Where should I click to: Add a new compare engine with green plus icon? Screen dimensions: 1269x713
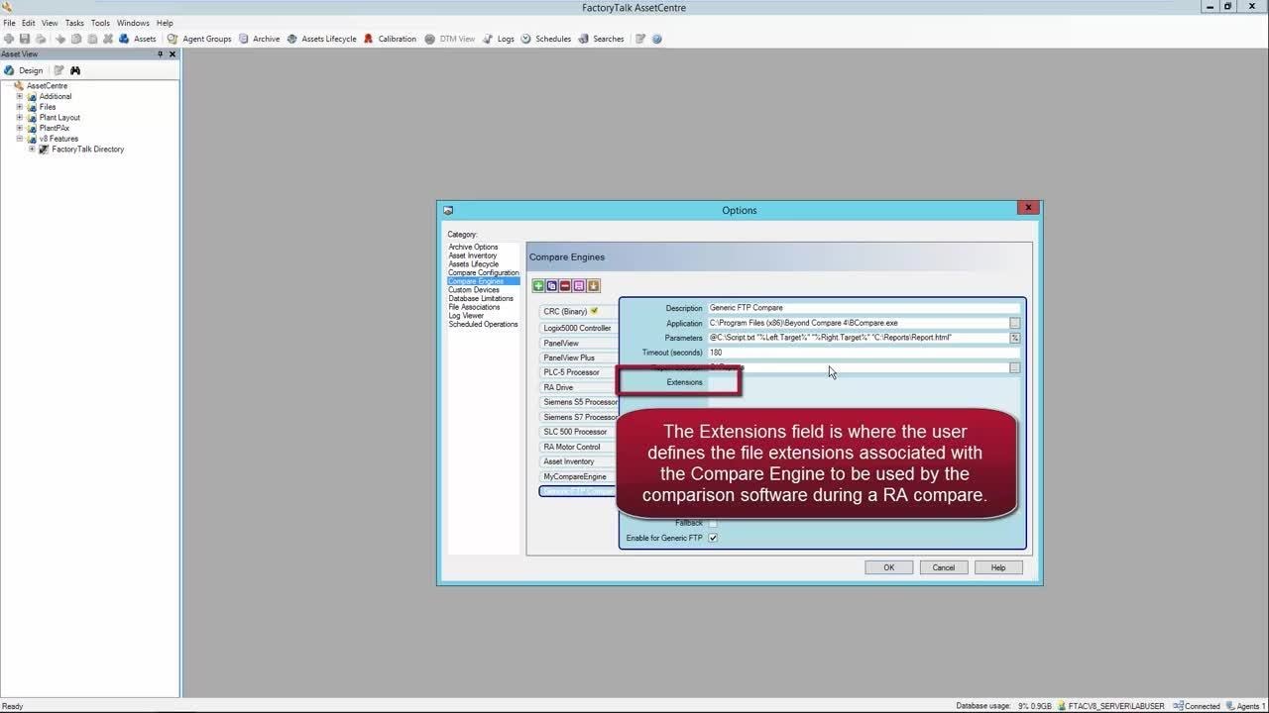pyautogui.click(x=538, y=285)
